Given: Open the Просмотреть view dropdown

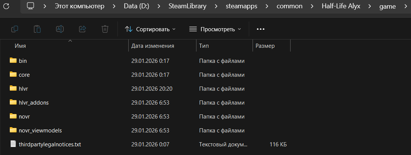Looking at the screenshot, I should pyautogui.click(x=215, y=29).
